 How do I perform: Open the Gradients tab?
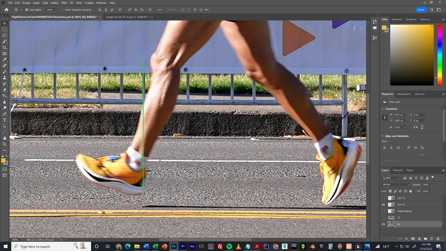coord(411,19)
